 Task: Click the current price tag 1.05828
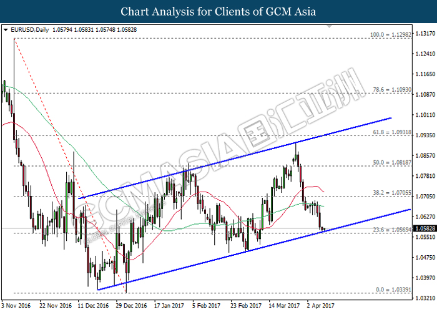click(425, 229)
